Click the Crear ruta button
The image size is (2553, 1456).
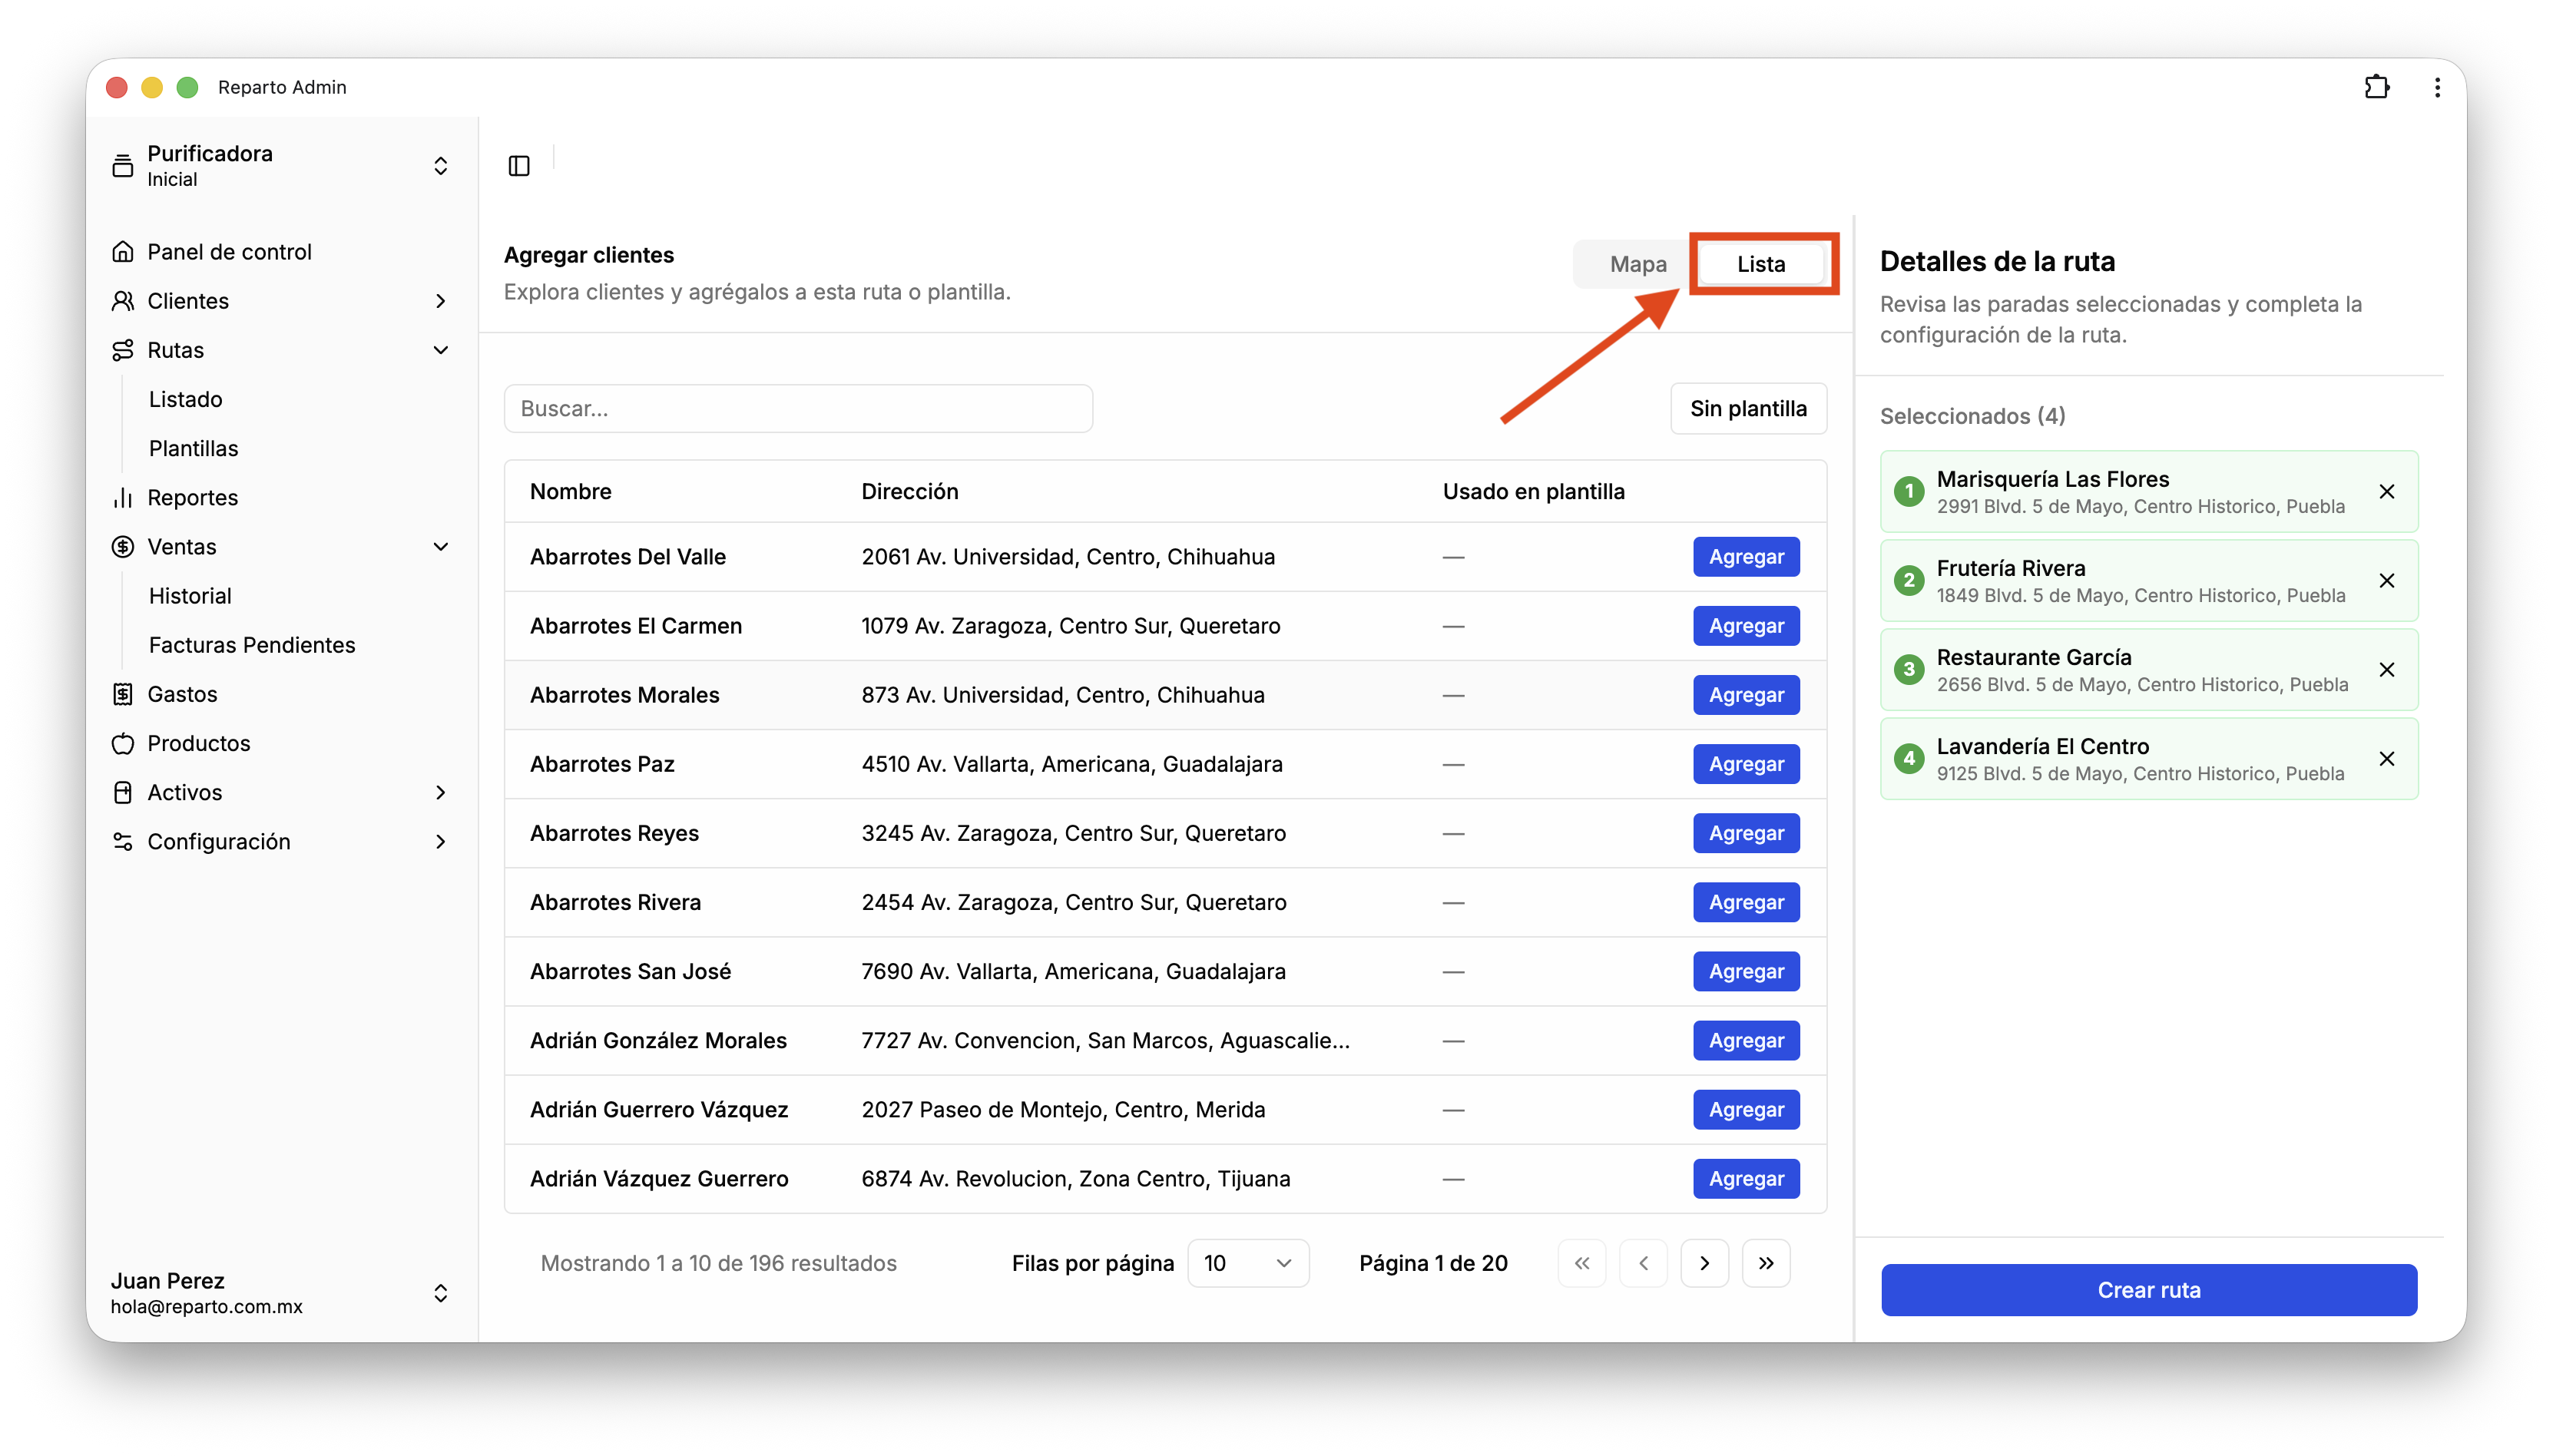[2148, 1290]
